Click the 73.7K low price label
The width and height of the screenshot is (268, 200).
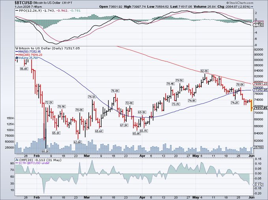pos(176,104)
